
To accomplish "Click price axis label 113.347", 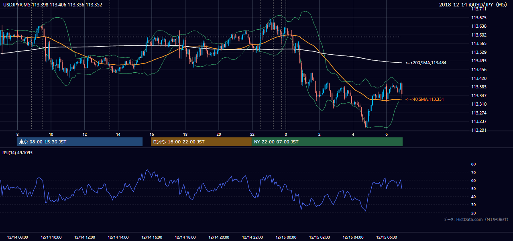I will tap(478, 96).
